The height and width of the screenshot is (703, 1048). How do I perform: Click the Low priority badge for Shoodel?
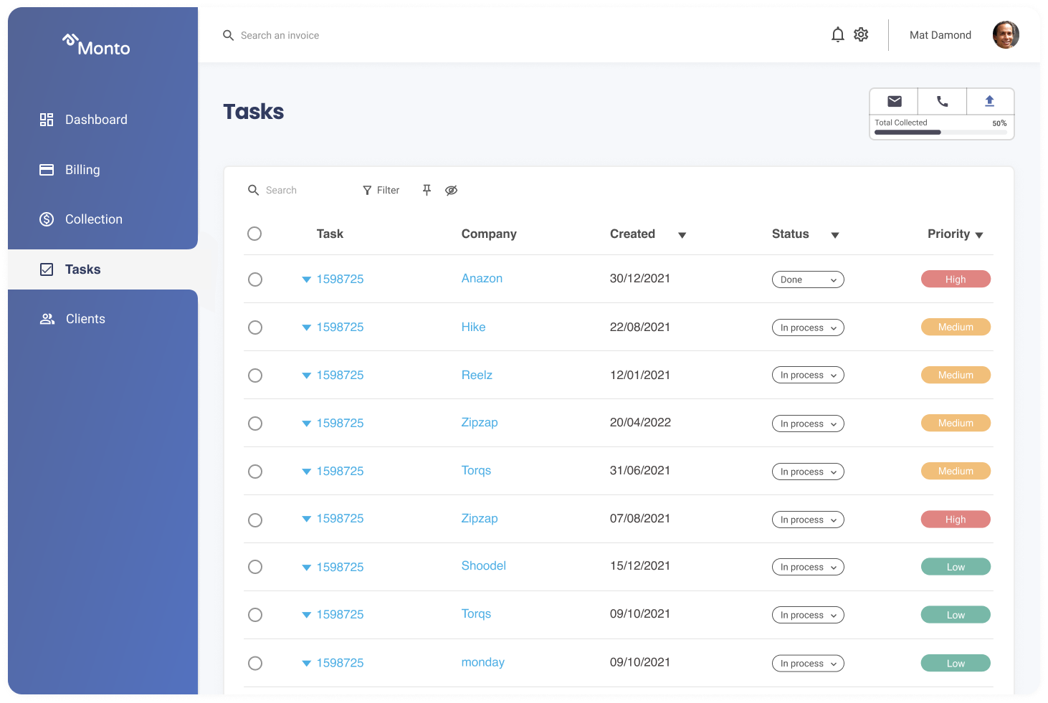click(x=956, y=567)
